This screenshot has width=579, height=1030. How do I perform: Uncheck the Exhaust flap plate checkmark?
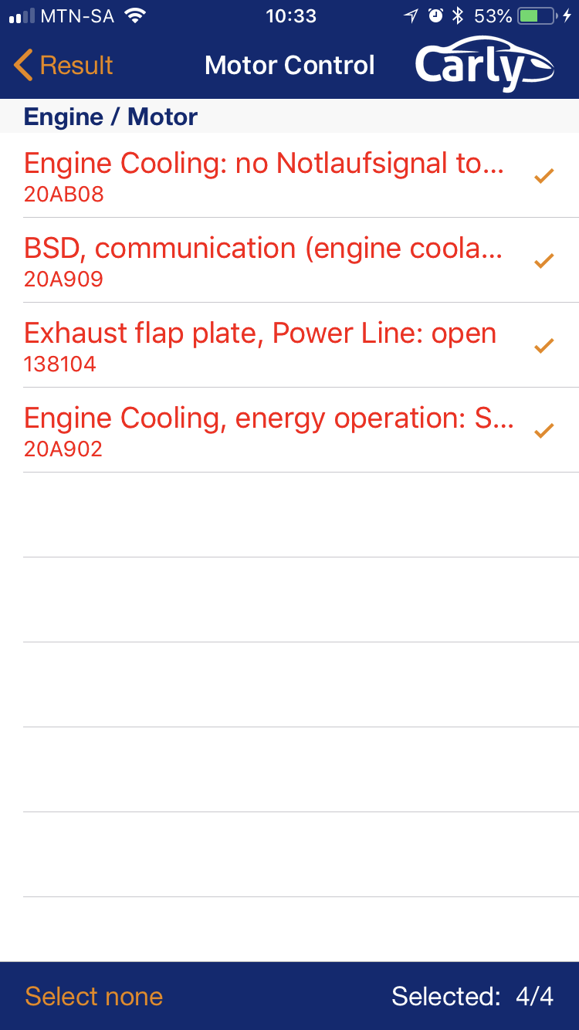click(543, 346)
